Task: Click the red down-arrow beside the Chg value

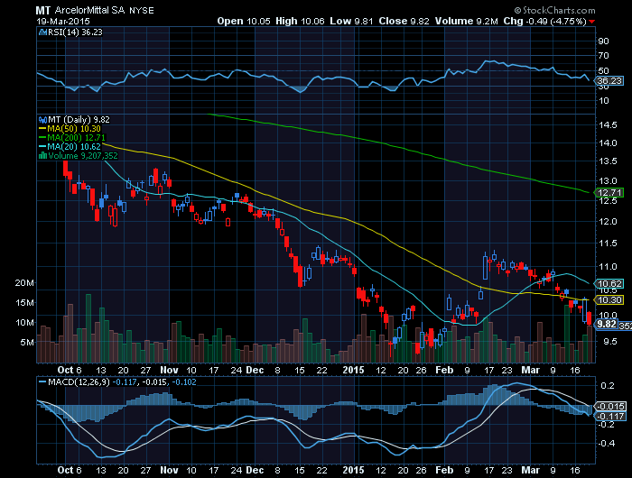Action: [591, 22]
